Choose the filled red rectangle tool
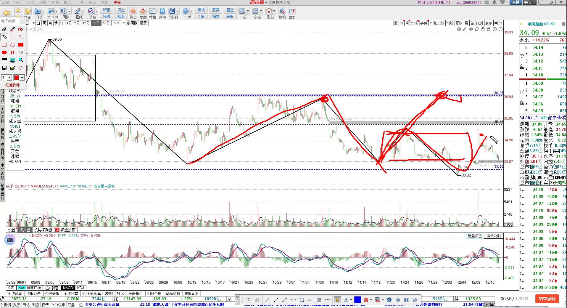 pos(21,45)
